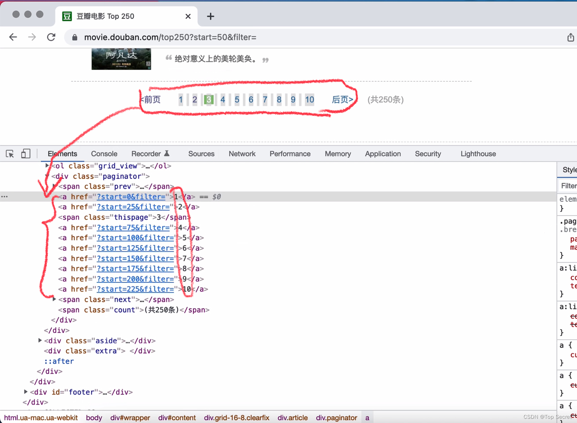This screenshot has width=577, height=423.
Task: Go to page 2 in paginator
Action: [195, 100]
